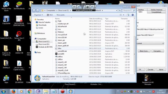This screenshot has height=94, width=168.
Task: Click Explorer forward navigation arrow
Action: coord(38,10)
